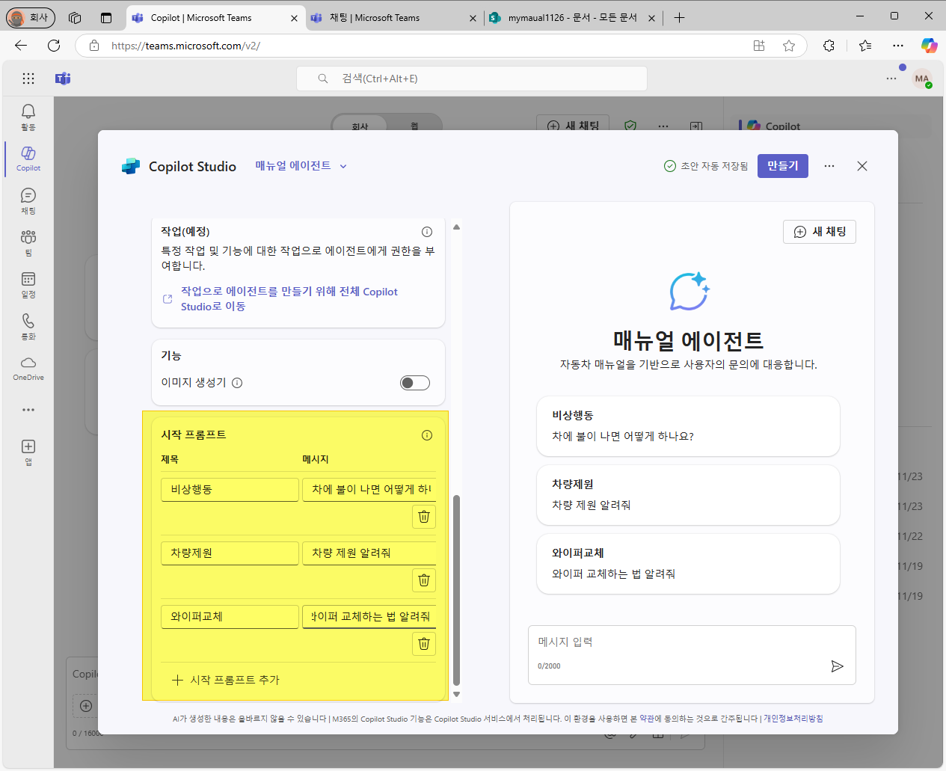Go back in the browser
Image resolution: width=946 pixels, height=771 pixels.
(21, 46)
